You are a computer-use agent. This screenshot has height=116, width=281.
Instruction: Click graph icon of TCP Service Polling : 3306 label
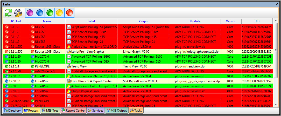coord(69,32)
